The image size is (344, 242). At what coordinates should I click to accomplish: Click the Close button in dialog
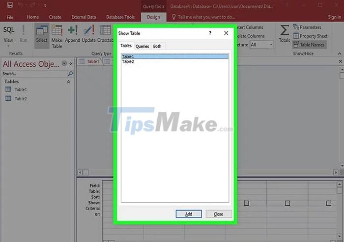click(219, 214)
